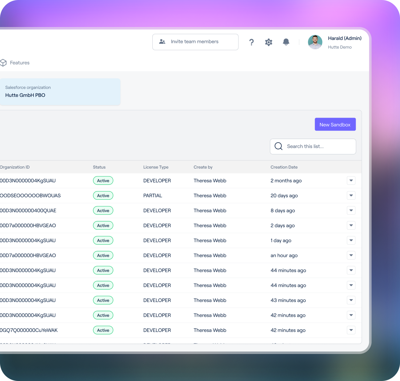Click Active badge on 0GQ7Q000000CuYeWAK row

[x=103, y=330]
